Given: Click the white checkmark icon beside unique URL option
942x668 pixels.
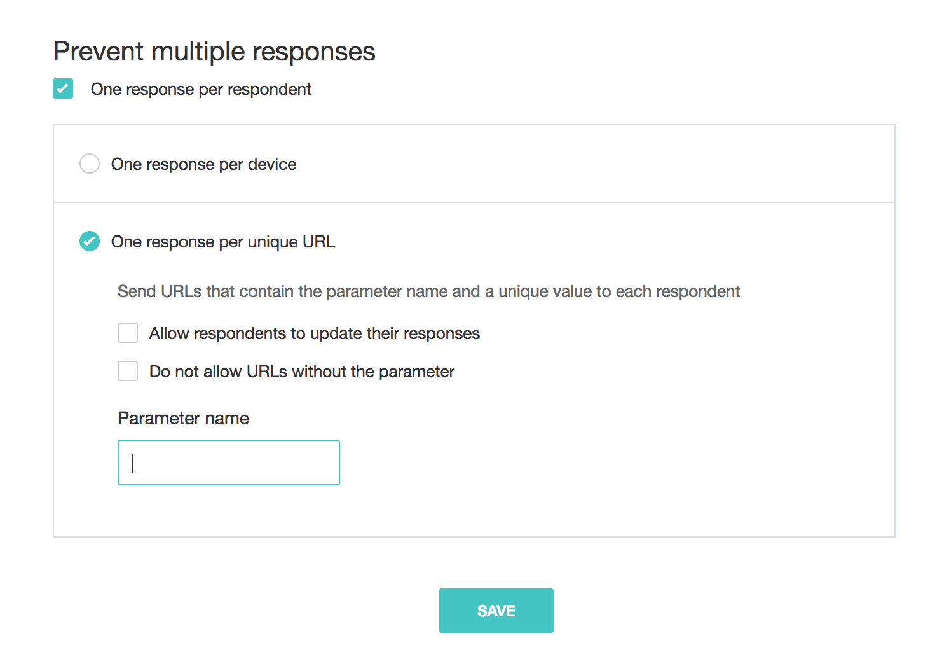Looking at the screenshot, I should pyautogui.click(x=90, y=241).
